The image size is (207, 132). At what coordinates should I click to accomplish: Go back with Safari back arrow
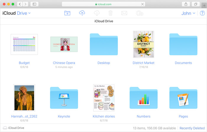point(20,4)
